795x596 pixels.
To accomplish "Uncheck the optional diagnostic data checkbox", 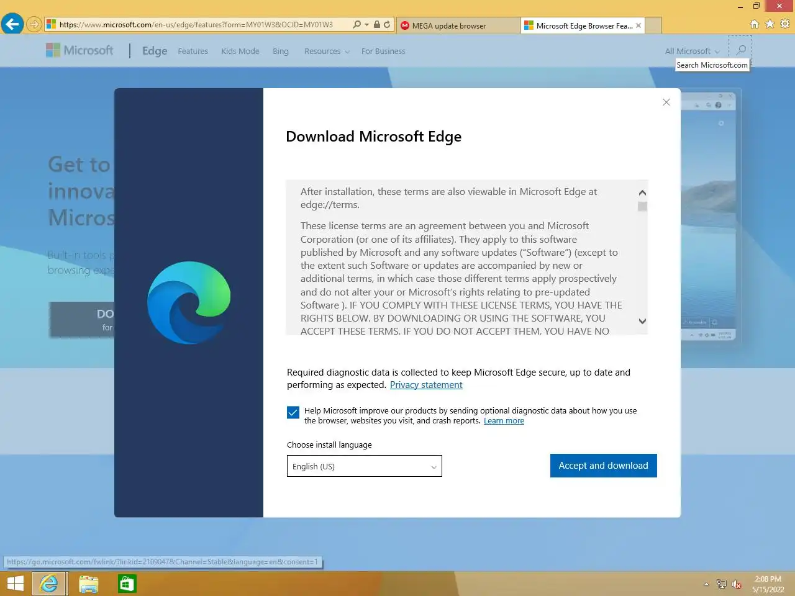I will point(293,413).
